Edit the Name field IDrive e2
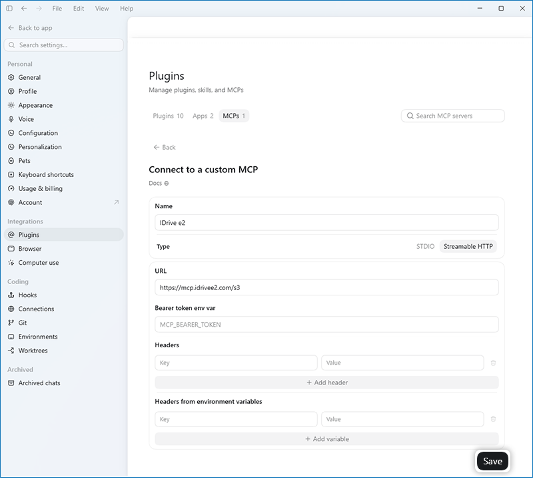Image resolution: width=533 pixels, height=479 pixels. tap(326, 223)
